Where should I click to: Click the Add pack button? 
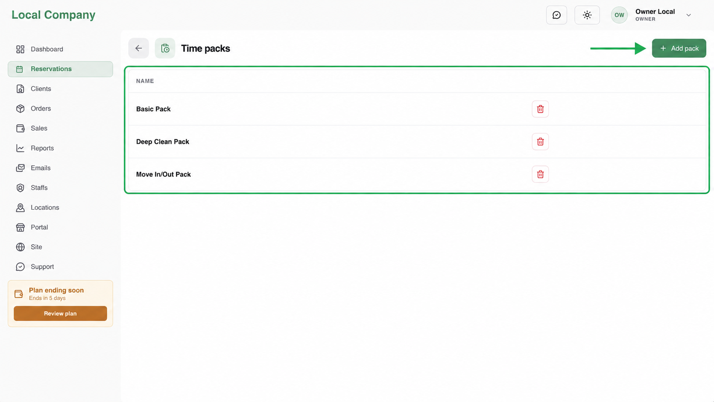click(679, 48)
